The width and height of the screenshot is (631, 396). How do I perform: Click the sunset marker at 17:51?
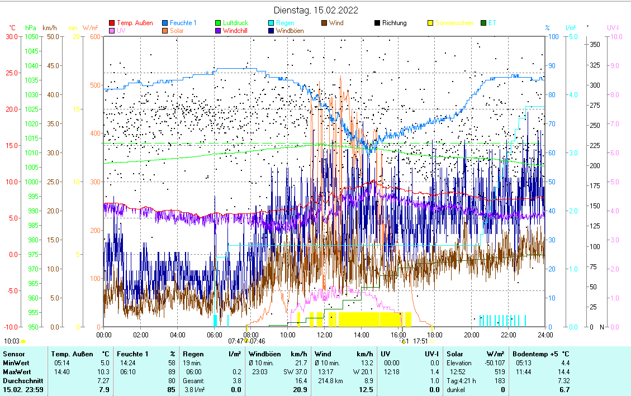(431, 340)
